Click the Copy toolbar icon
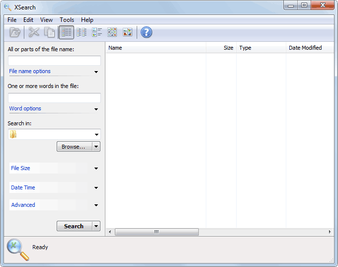338x267 pixels. [x=49, y=33]
